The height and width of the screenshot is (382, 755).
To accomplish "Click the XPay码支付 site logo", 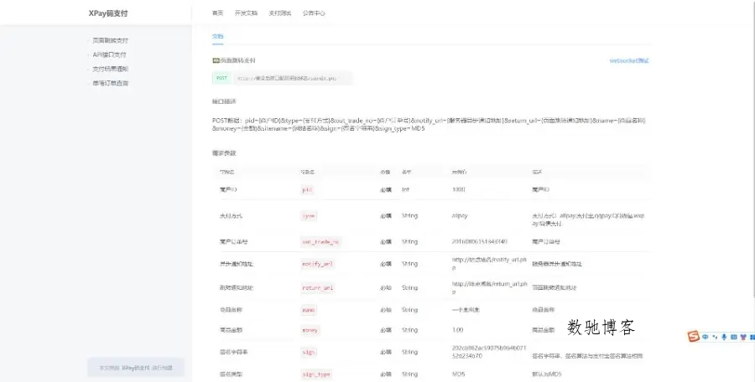I will point(108,13).
